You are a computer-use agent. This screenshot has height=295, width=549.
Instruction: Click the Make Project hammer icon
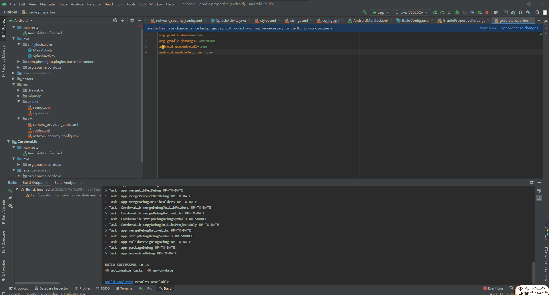click(364, 12)
